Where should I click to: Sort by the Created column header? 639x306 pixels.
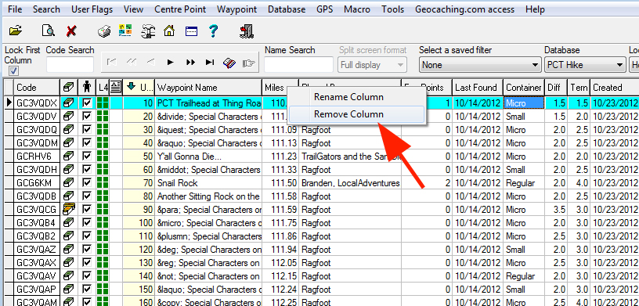pyautogui.click(x=614, y=87)
